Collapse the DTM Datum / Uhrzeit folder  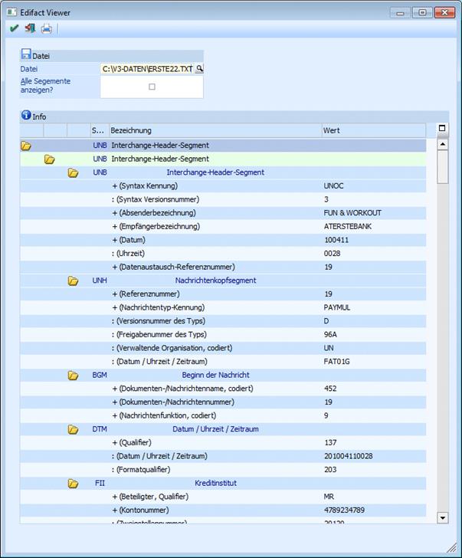coord(74,429)
